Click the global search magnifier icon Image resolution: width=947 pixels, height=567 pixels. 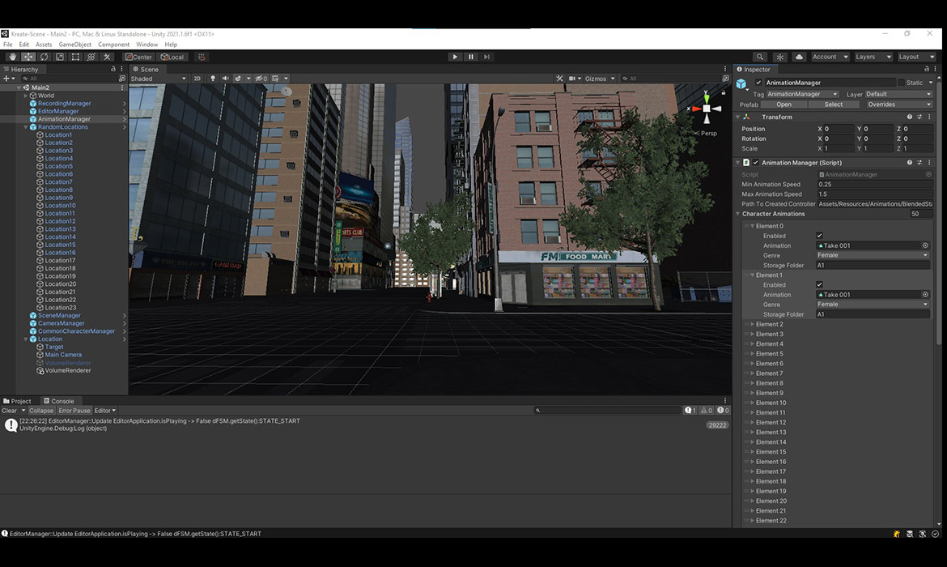(x=759, y=57)
